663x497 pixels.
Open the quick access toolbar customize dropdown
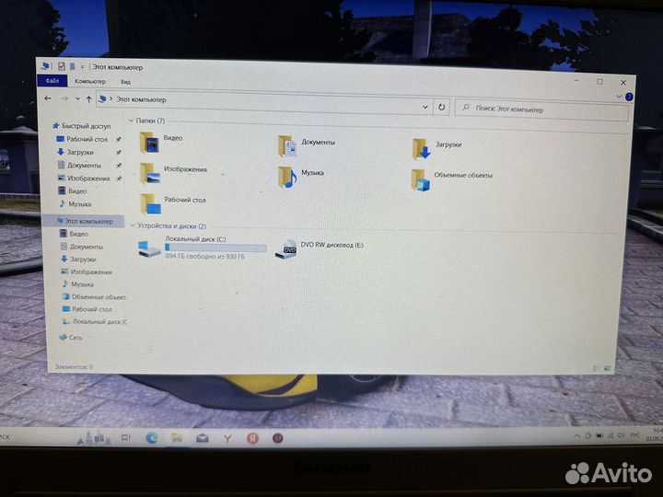[83, 67]
